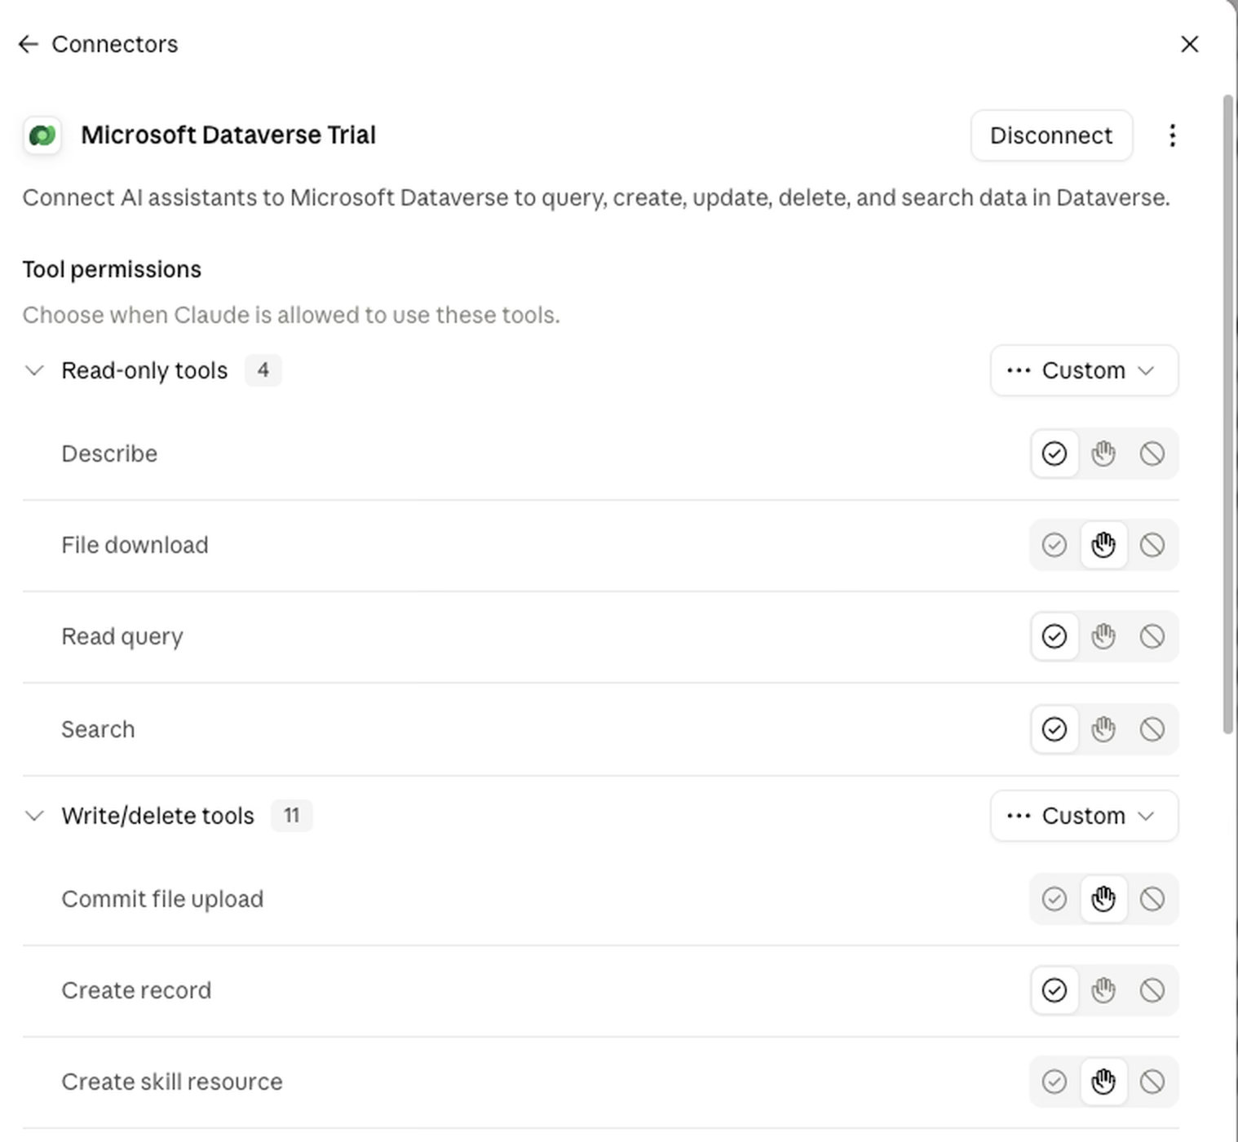The height and width of the screenshot is (1142, 1238).
Task: Click the Tool permissions heading
Action: [112, 270]
